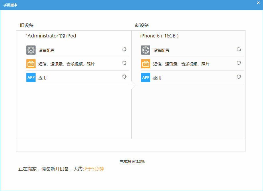Click the spinner beside the iPod message-transfer row
The height and width of the screenshot is (191, 263).
[x=124, y=63]
